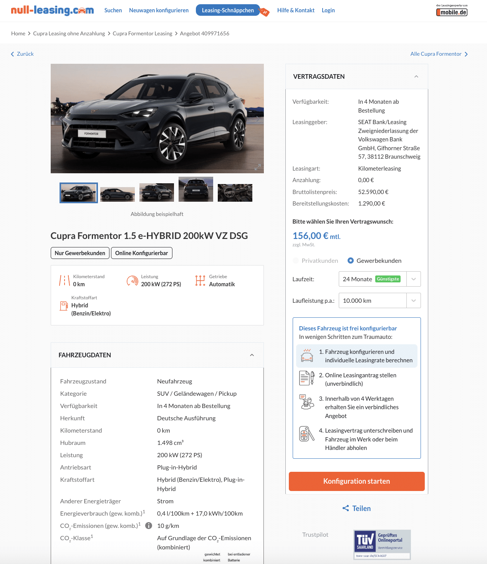This screenshot has height=564, width=487.
Task: Select the Privatkunden radio option
Action: (x=296, y=260)
